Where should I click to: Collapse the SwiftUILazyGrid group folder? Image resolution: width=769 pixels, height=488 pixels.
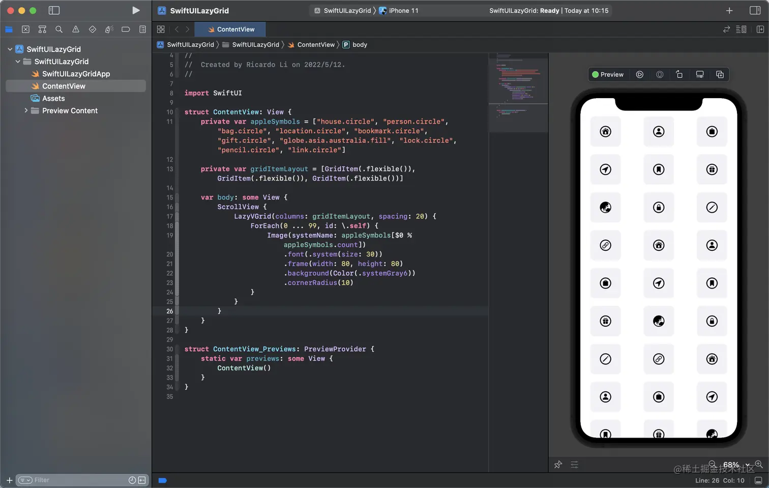(x=18, y=62)
